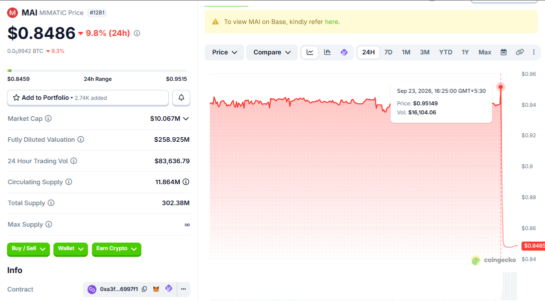Click info icon beside 11.864M value
The image size is (545, 301).
tap(186, 182)
